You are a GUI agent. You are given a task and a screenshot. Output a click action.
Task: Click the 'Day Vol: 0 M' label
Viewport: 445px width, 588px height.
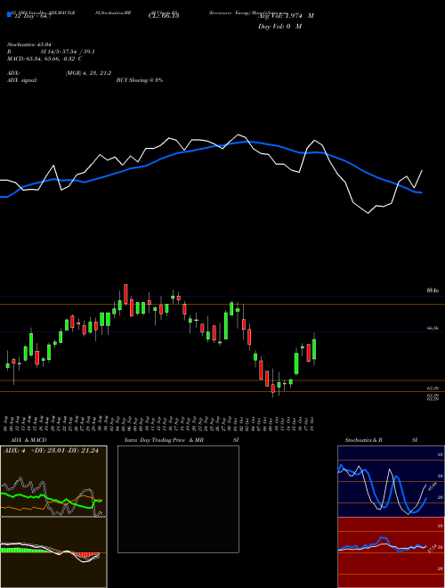[279, 26]
